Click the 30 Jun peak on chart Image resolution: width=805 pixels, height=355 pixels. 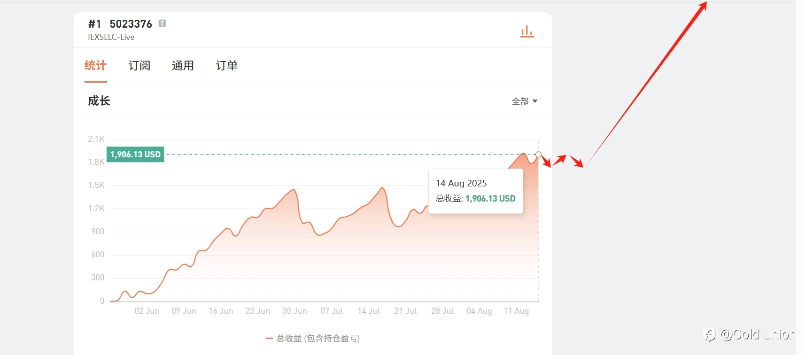coord(294,190)
